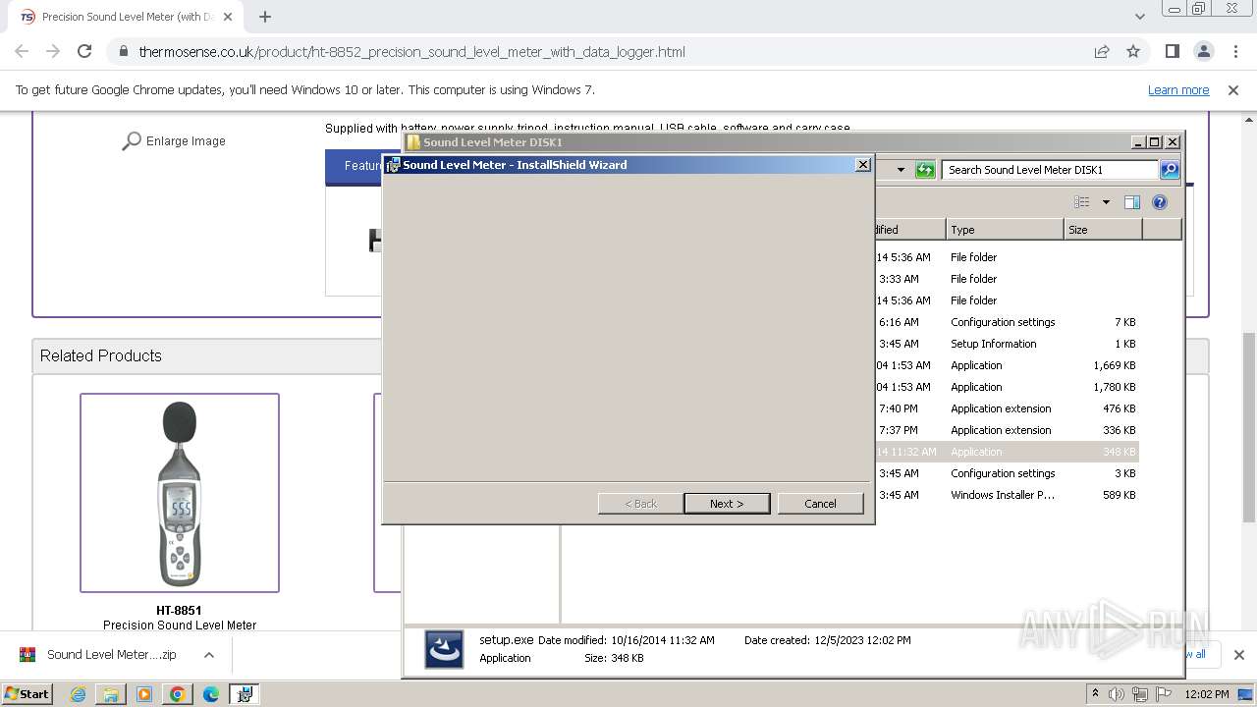Image resolution: width=1257 pixels, height=707 pixels.
Task: Toggle the Explorer preview pane
Action: click(x=1132, y=202)
